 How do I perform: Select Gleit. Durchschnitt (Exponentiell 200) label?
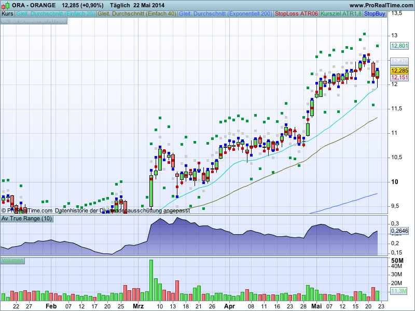[x=226, y=13]
